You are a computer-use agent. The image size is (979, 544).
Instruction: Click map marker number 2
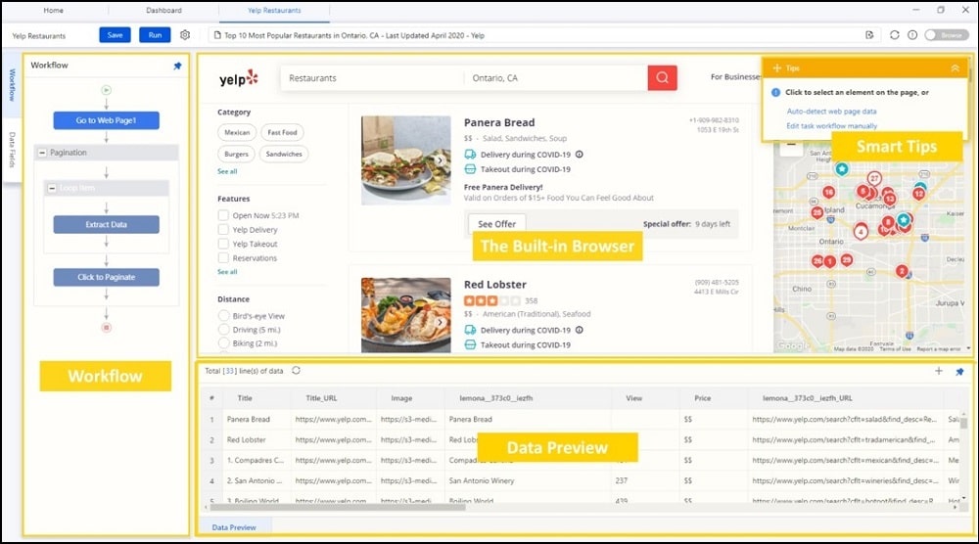[902, 271]
